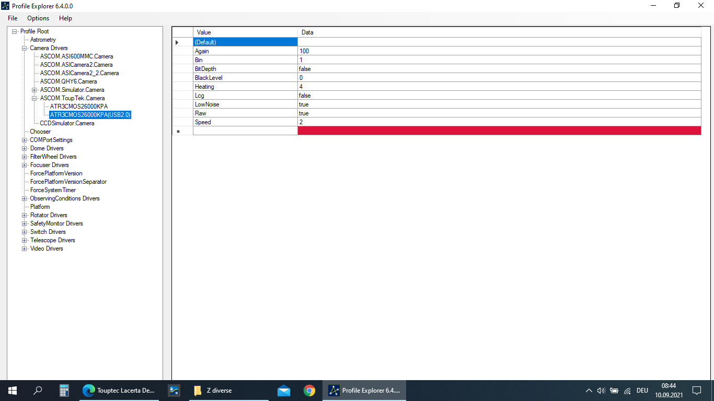The image size is (714, 401).
Task: Open the Options menu
Action: coord(38,18)
